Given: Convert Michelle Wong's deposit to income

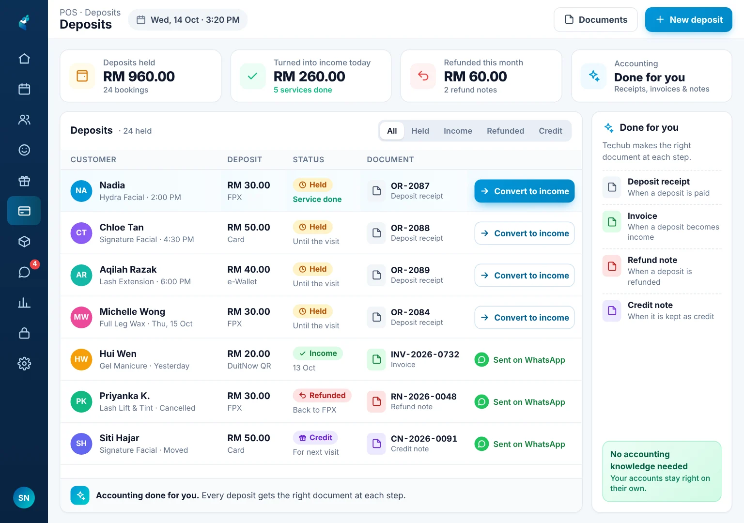Looking at the screenshot, I should (525, 318).
